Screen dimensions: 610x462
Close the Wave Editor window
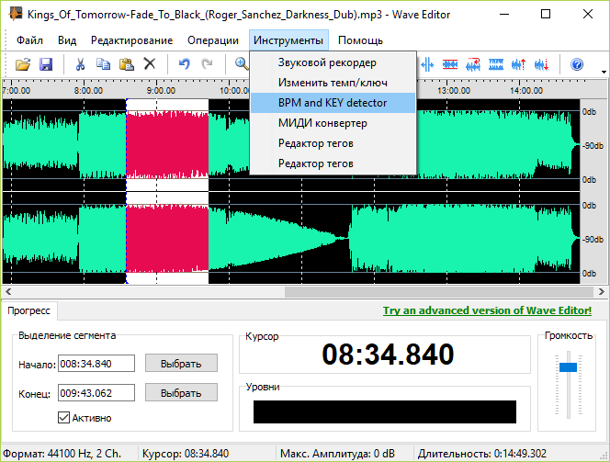tap(588, 15)
